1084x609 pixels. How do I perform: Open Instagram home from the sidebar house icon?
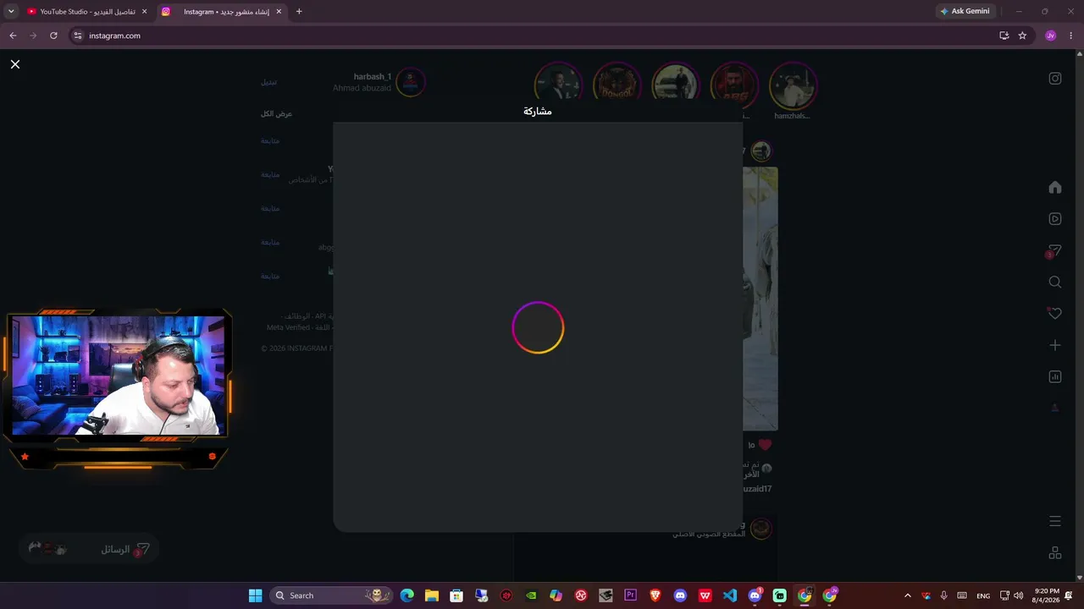1054,187
